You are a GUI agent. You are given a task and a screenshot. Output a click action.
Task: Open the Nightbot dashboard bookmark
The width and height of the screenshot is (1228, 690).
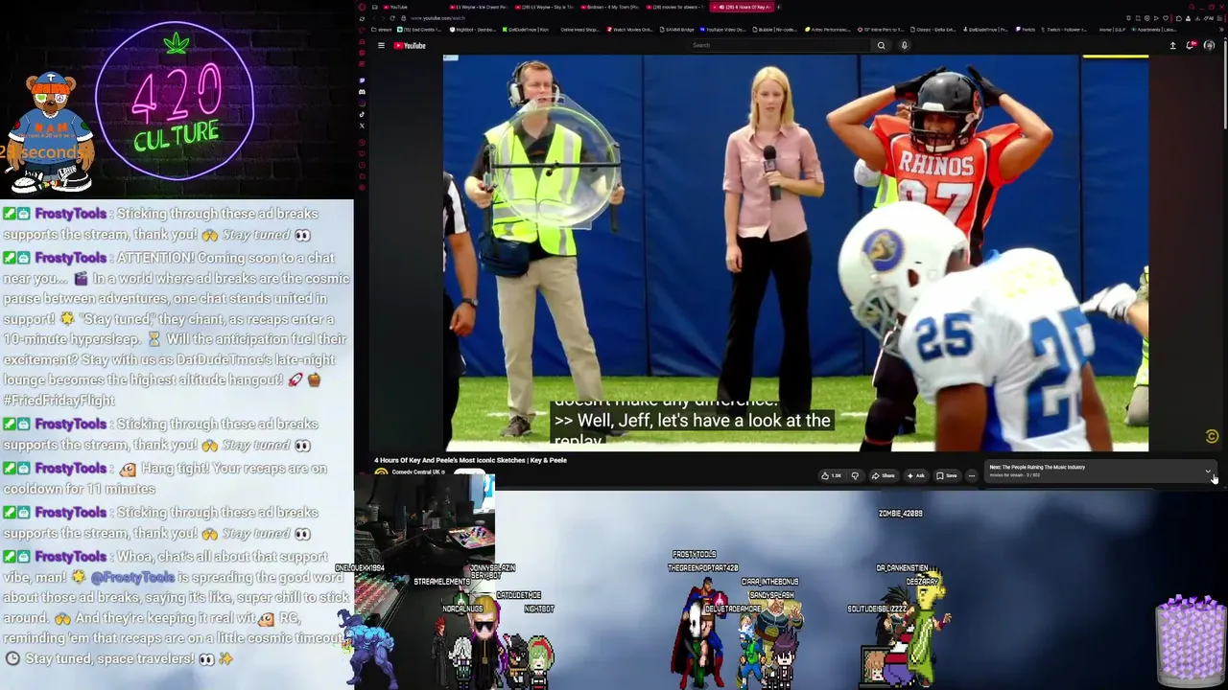473,30
